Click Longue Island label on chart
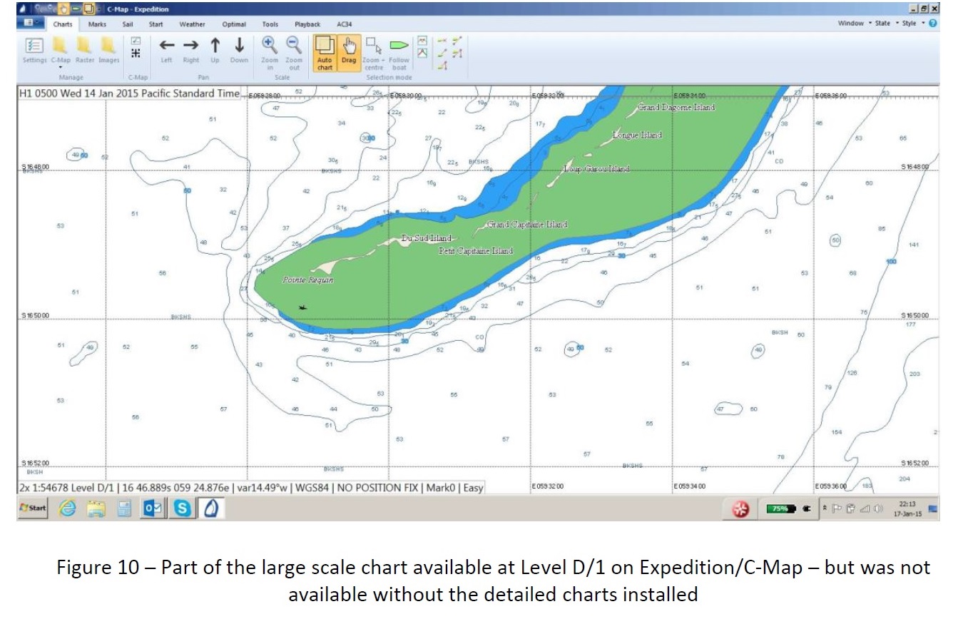Screen dimensions: 963x619 pos(637,135)
